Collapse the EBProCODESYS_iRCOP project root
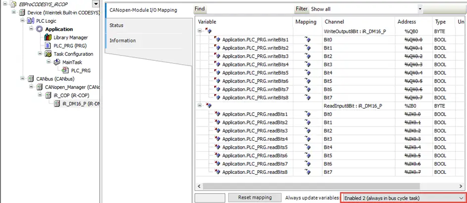Image resolution: width=467 pixels, height=203 pixels. point(5,4)
